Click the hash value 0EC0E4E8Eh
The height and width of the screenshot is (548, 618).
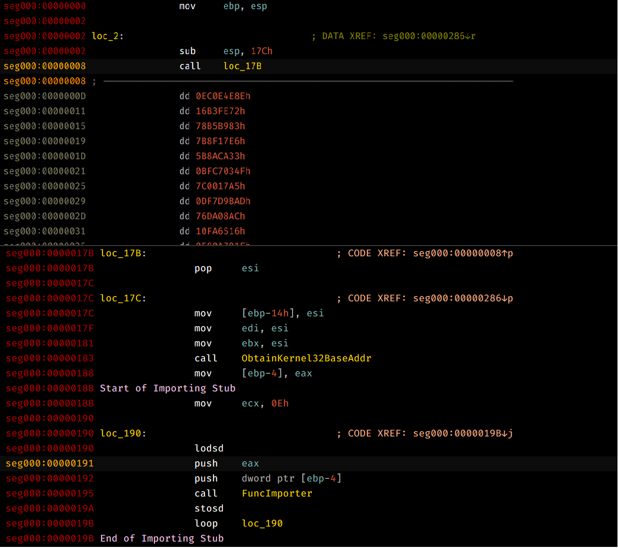tap(223, 96)
